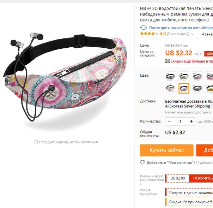Viewport: 213px width, 208px height.
Task: Open Посмотреть название на английском link
Action: (181, 28)
